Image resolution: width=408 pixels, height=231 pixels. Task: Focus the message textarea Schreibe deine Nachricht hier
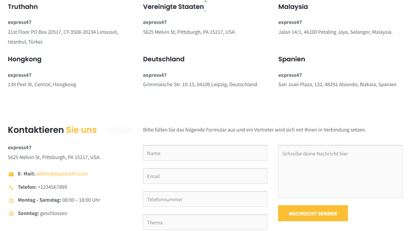[x=340, y=171]
